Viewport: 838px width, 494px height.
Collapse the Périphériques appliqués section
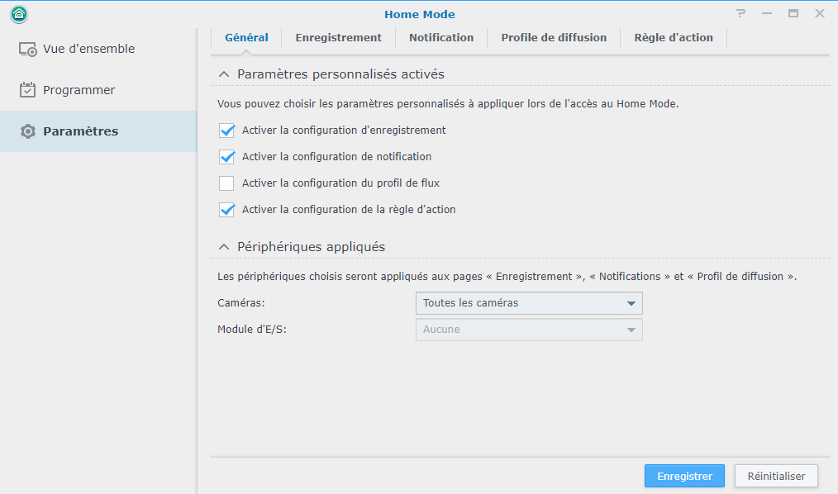coord(224,247)
